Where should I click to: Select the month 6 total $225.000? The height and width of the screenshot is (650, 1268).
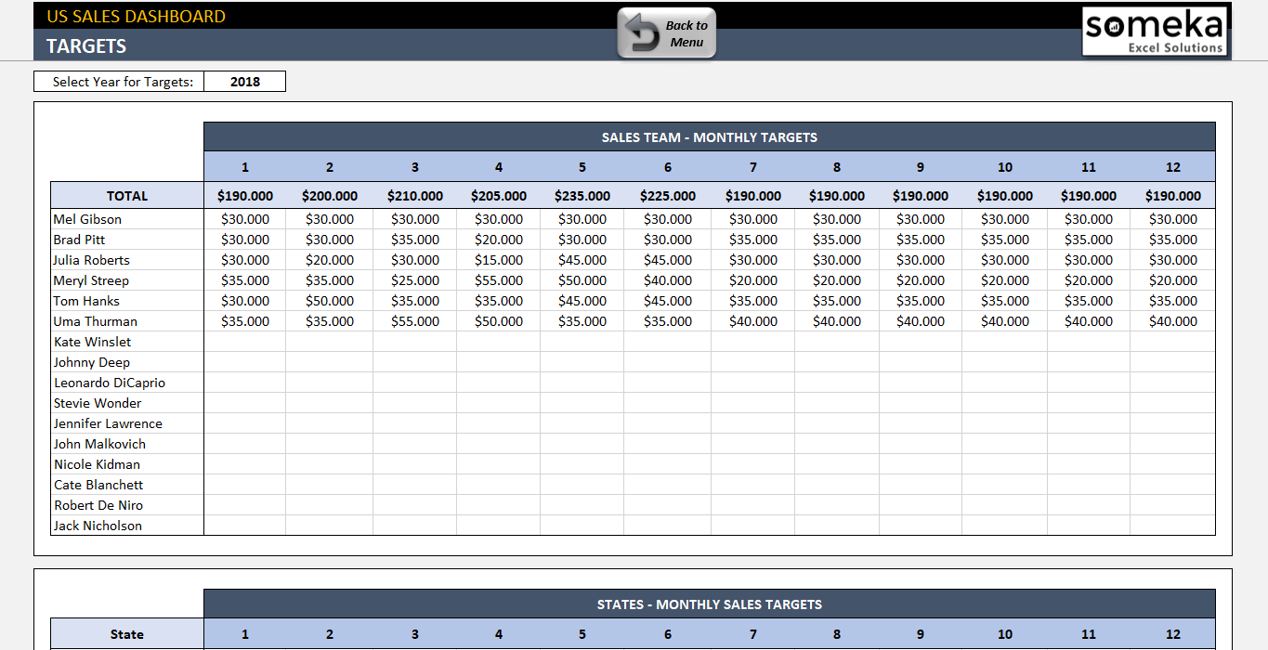pos(668,196)
